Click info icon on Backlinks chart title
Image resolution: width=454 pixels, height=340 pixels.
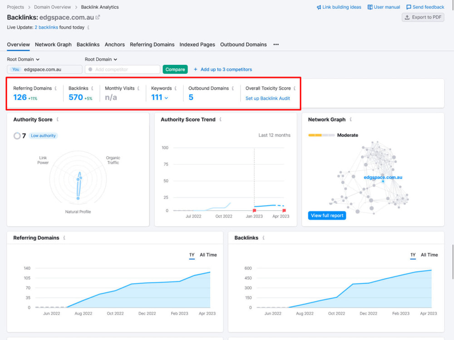click(x=263, y=238)
